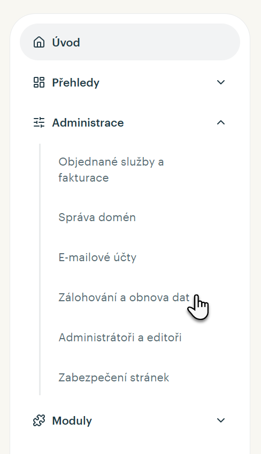Expand the Přehledy section with its chevron
This screenshot has width=261, height=454.
tap(221, 82)
